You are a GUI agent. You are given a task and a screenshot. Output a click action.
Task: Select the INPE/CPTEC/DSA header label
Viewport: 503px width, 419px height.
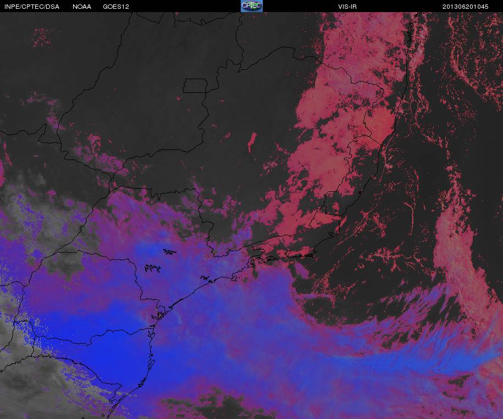32,7
